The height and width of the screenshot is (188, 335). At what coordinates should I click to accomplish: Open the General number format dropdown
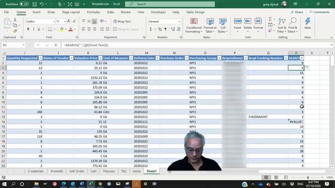pos(179,21)
